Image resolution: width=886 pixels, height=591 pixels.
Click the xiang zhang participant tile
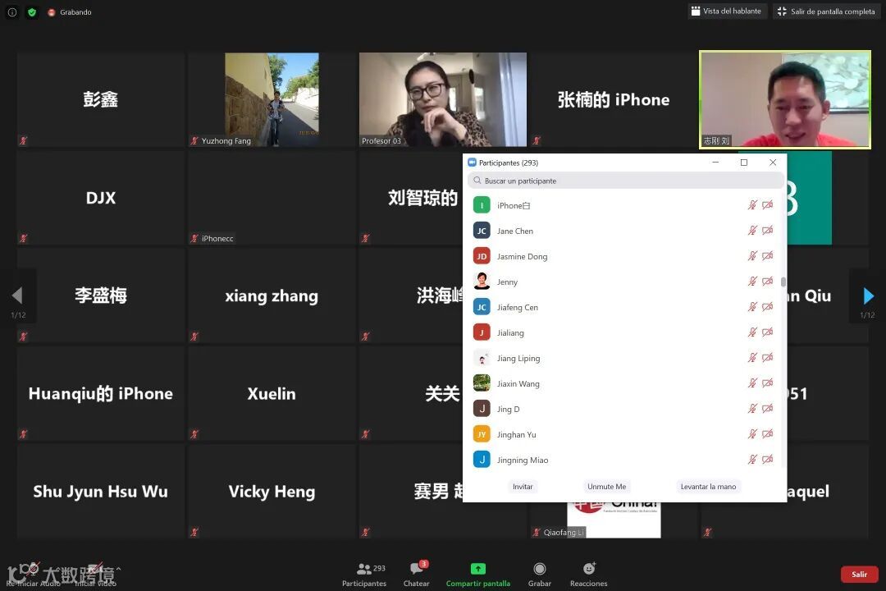[x=272, y=295]
